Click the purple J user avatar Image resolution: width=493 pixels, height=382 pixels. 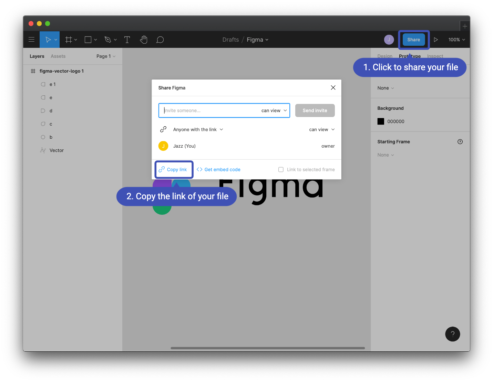[x=389, y=40]
